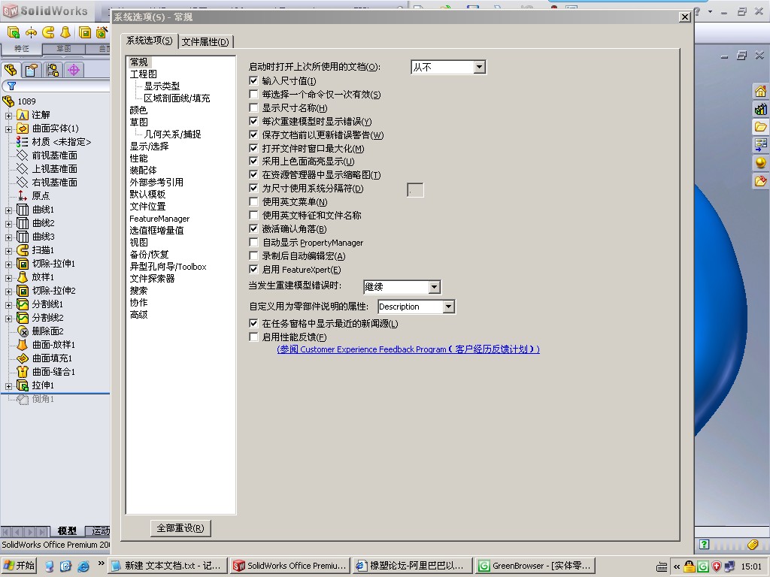Select the 特征 command manager tab

point(21,49)
